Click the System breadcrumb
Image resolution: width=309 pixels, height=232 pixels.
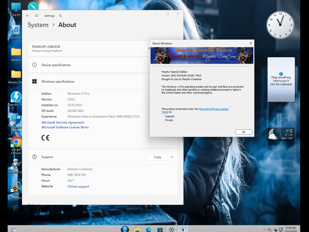[38, 25]
